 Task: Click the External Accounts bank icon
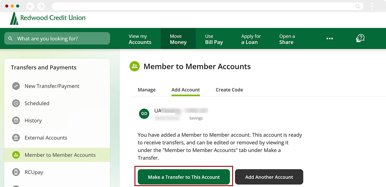(16, 138)
